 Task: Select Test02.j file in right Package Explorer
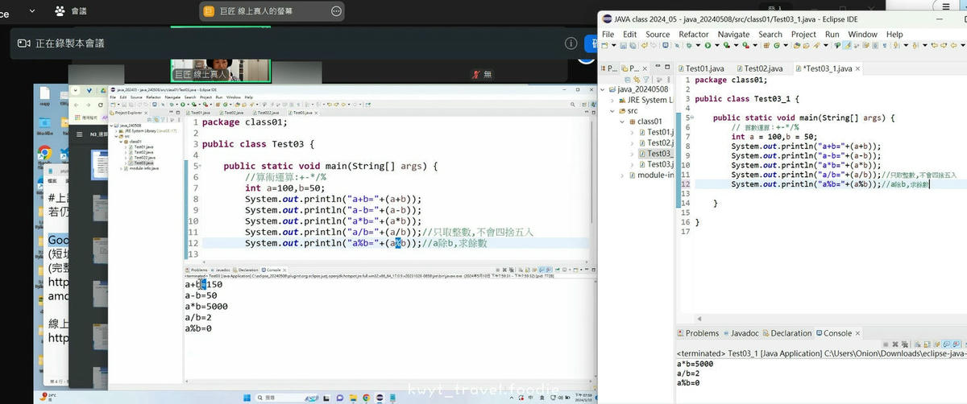click(655, 142)
